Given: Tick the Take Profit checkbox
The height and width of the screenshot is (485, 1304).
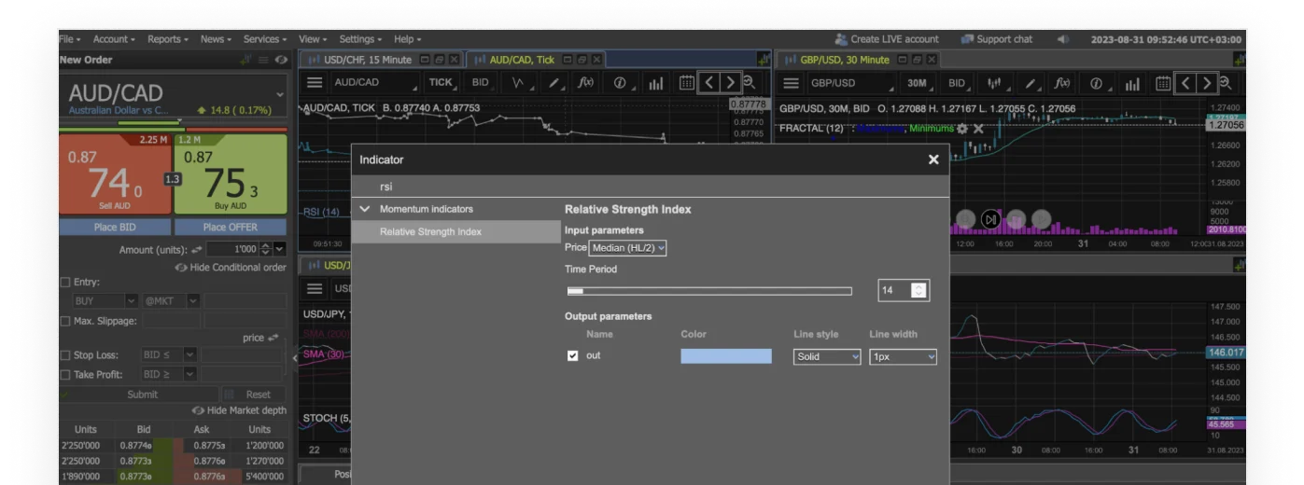Looking at the screenshot, I should [x=65, y=375].
